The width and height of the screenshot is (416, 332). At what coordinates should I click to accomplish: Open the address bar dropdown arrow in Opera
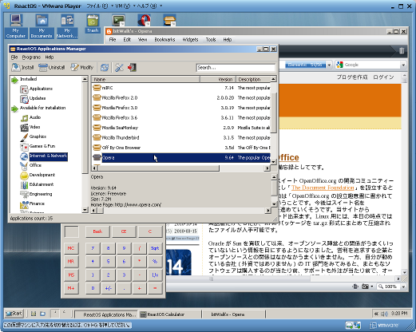tap(329, 65)
